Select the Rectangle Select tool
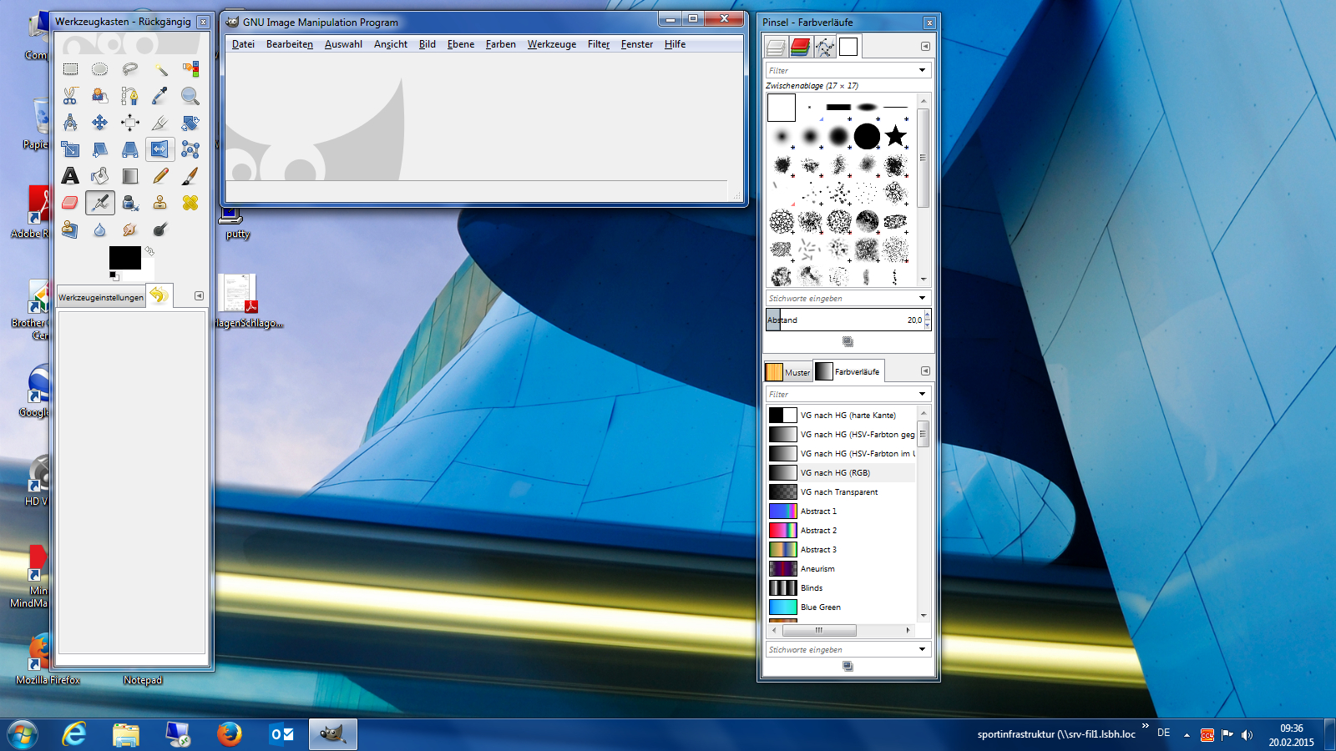The height and width of the screenshot is (751, 1336). coord(70,69)
